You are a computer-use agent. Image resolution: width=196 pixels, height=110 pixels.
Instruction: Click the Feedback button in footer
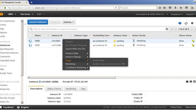(x=7, y=107)
